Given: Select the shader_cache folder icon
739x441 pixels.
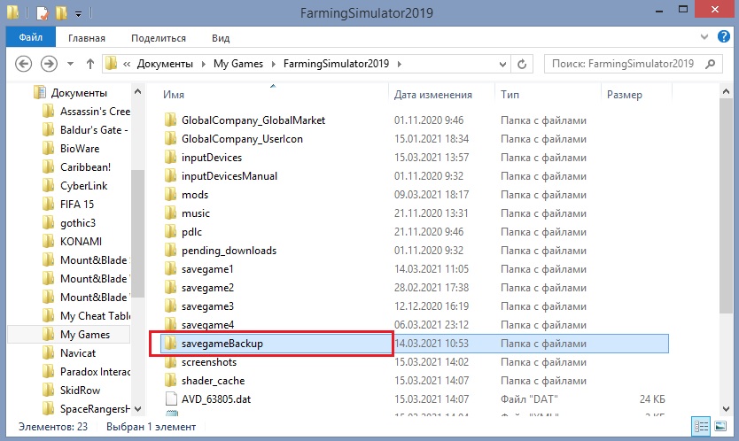Looking at the screenshot, I should pyautogui.click(x=171, y=381).
